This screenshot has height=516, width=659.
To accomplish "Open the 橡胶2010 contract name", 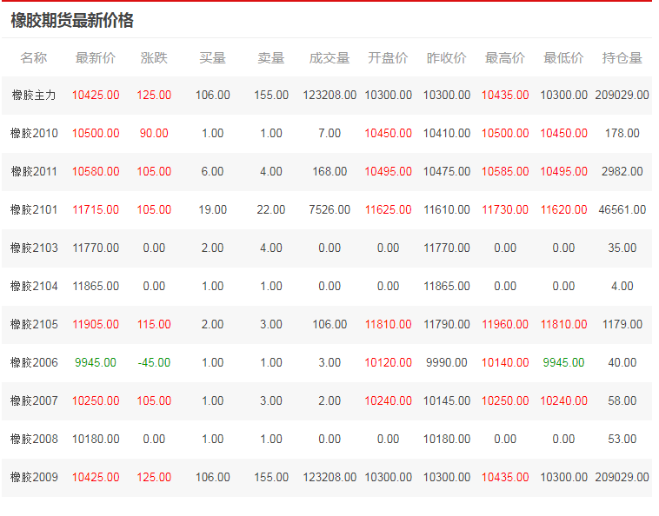I will pyautogui.click(x=34, y=133).
